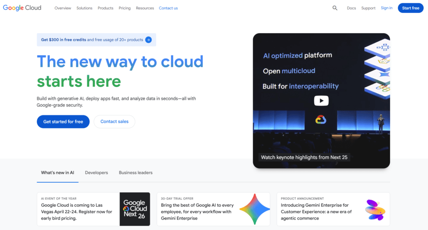This screenshot has height=230, width=428.
Task: Open the Pricing menu item
Action: pos(125,8)
